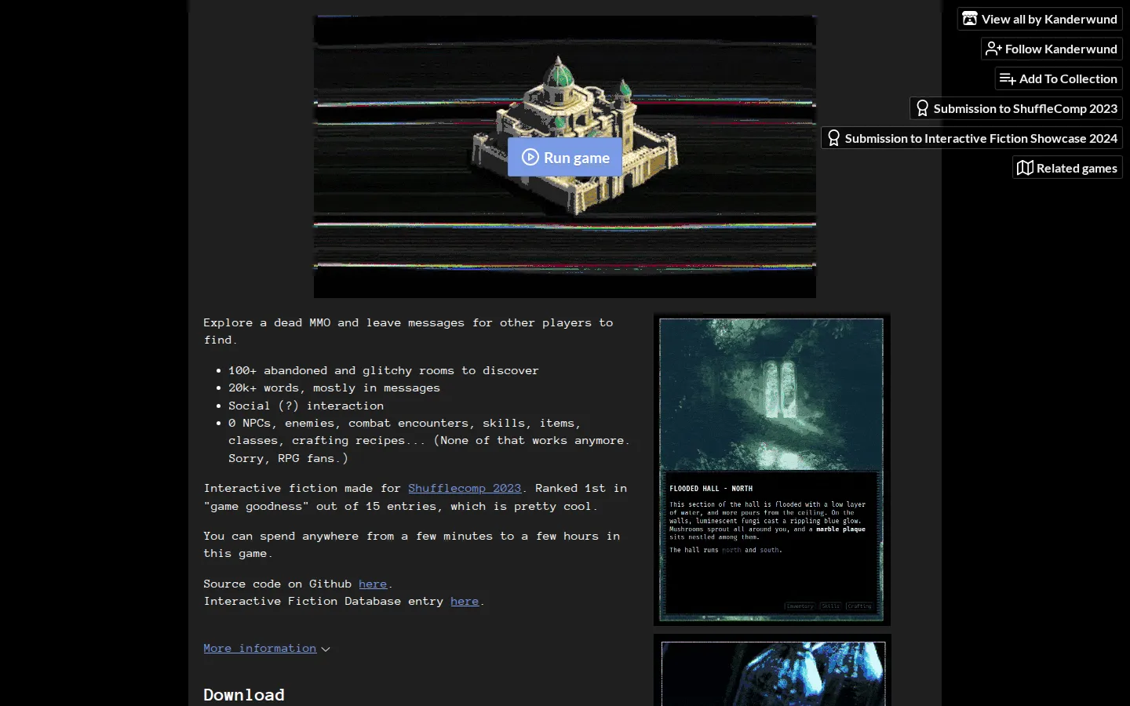Click View all by Kanderwund button text

point(1049,19)
